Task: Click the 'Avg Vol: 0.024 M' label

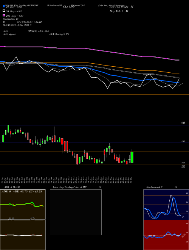Action: (x=121, y=7)
